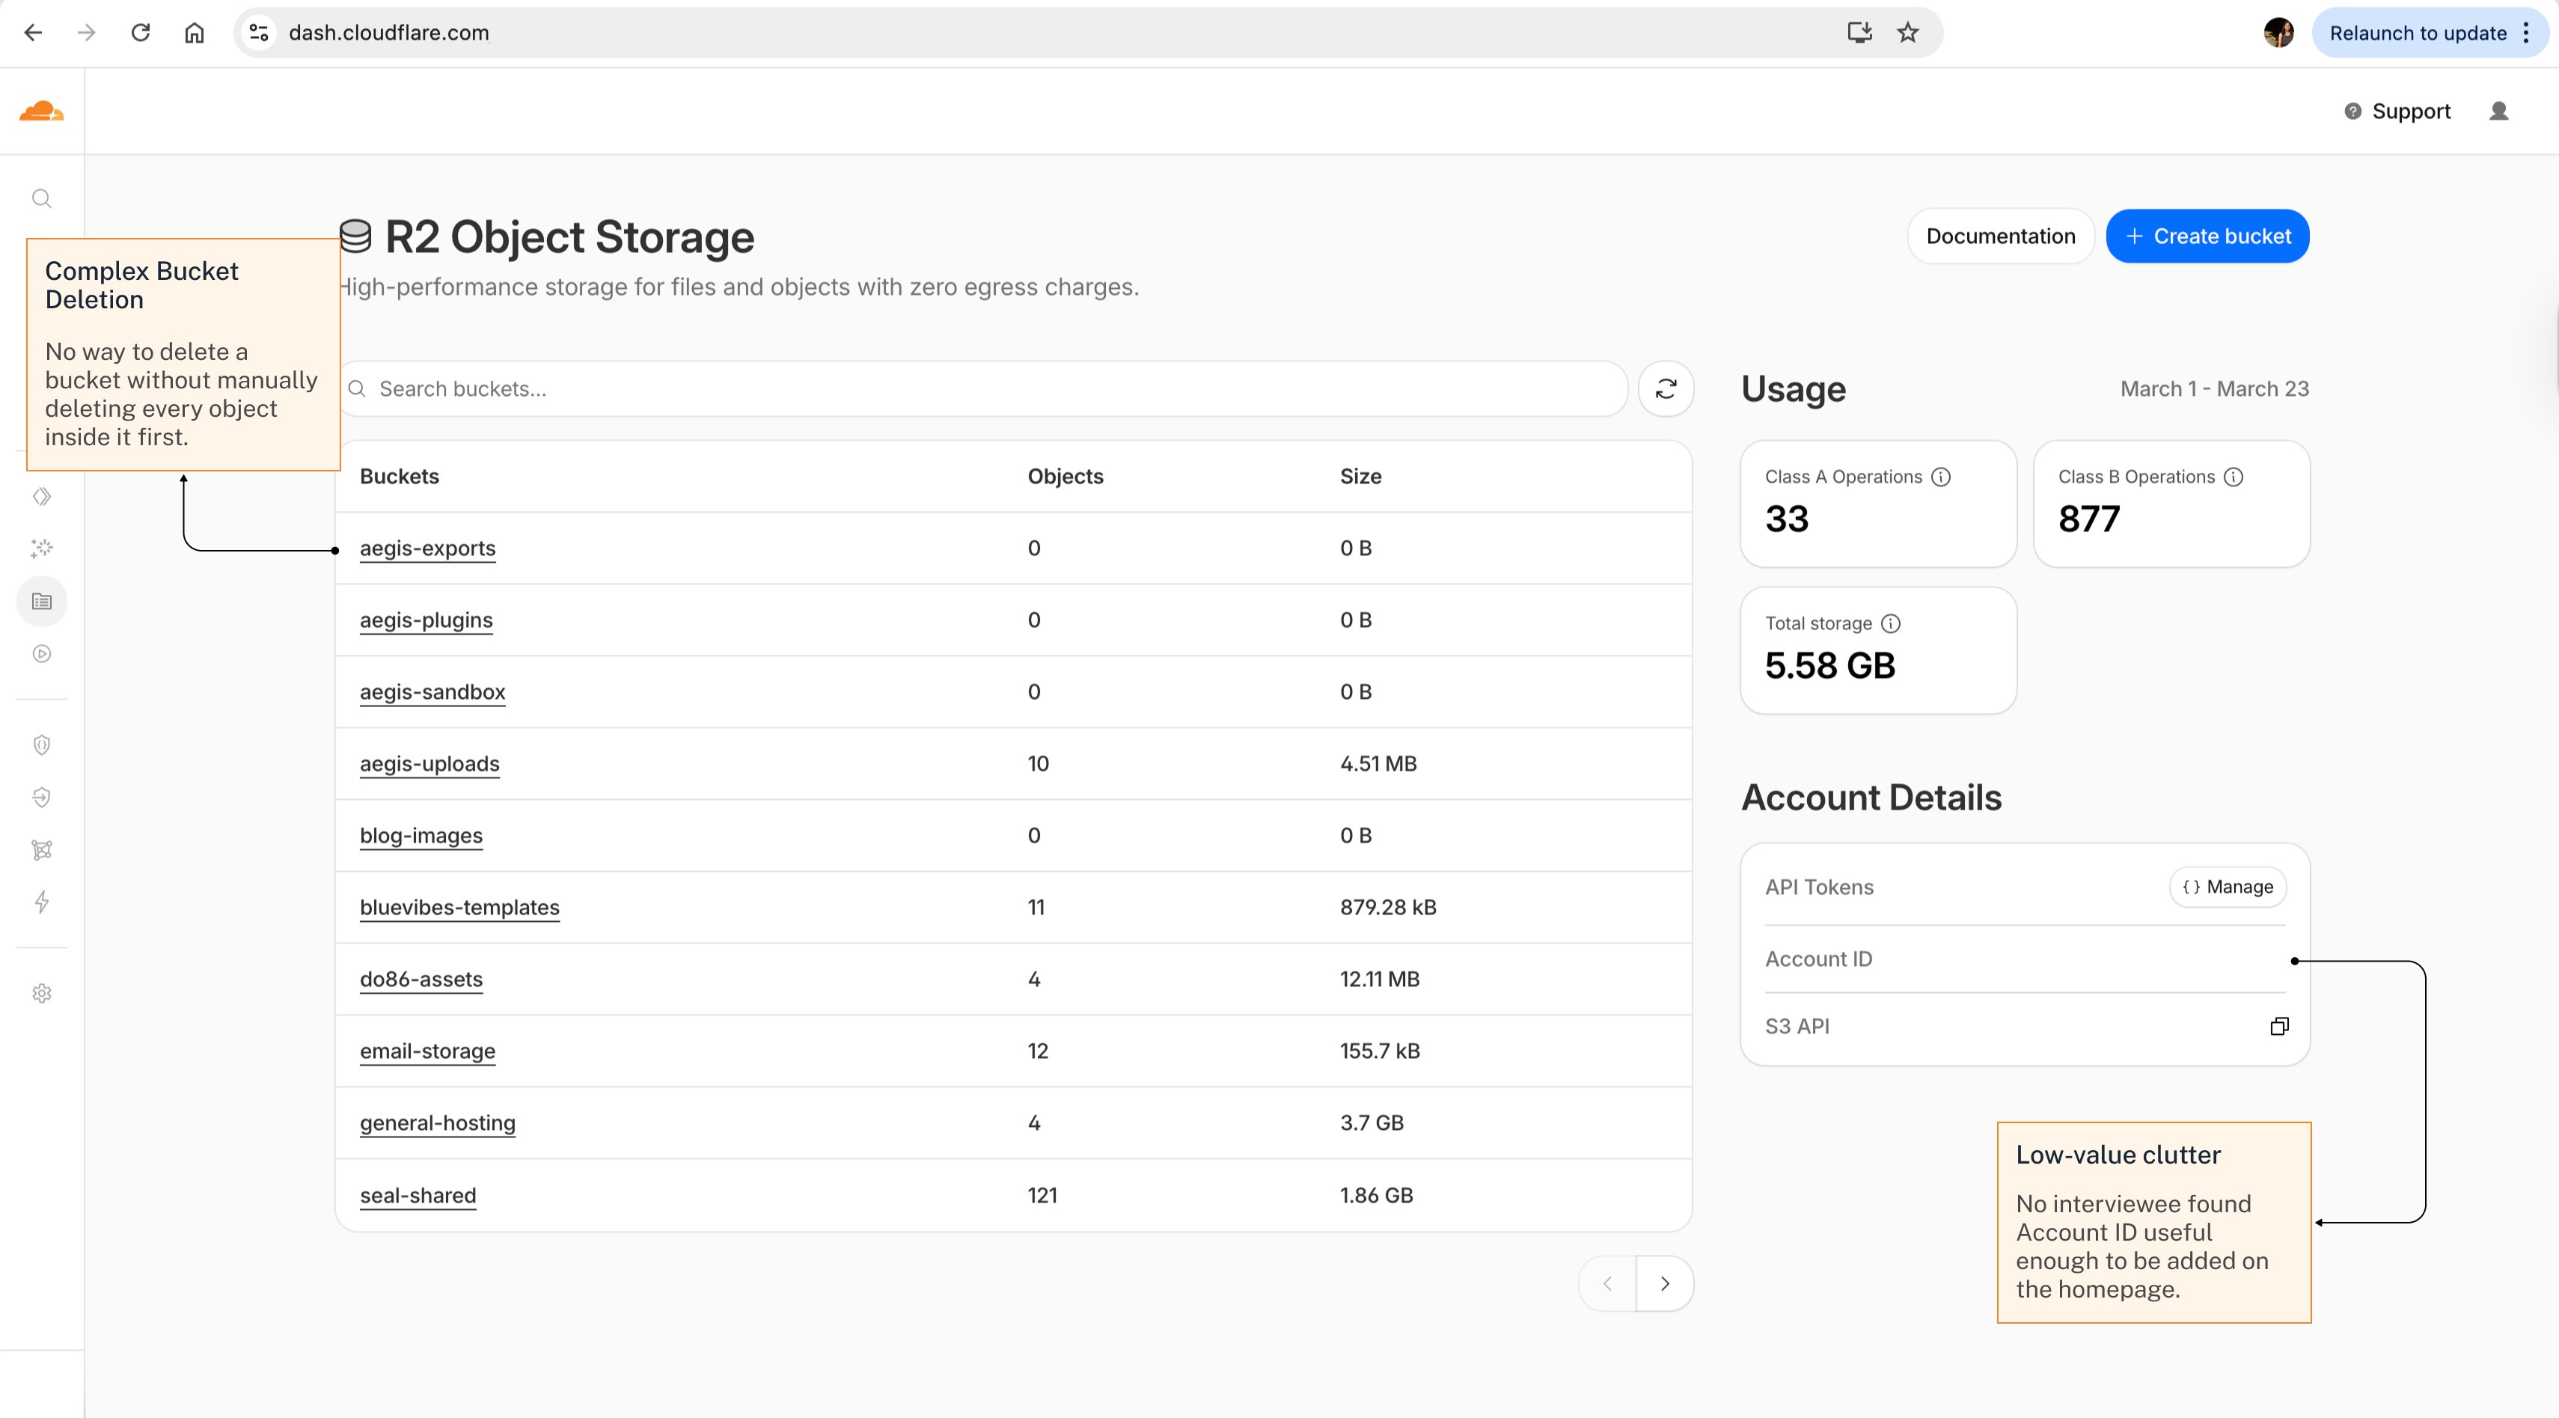Click the Class B Operations info icon
This screenshot has width=2559, height=1418.
(x=2234, y=477)
